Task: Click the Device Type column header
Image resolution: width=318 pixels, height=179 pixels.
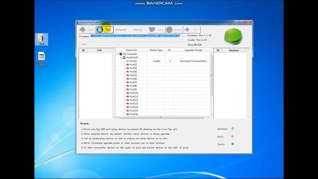Action: tap(156, 50)
